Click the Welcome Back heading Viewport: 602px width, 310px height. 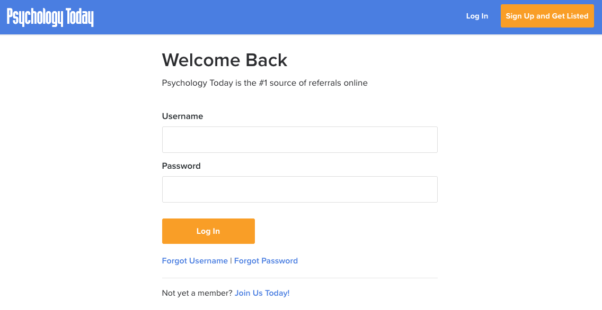pyautogui.click(x=225, y=60)
